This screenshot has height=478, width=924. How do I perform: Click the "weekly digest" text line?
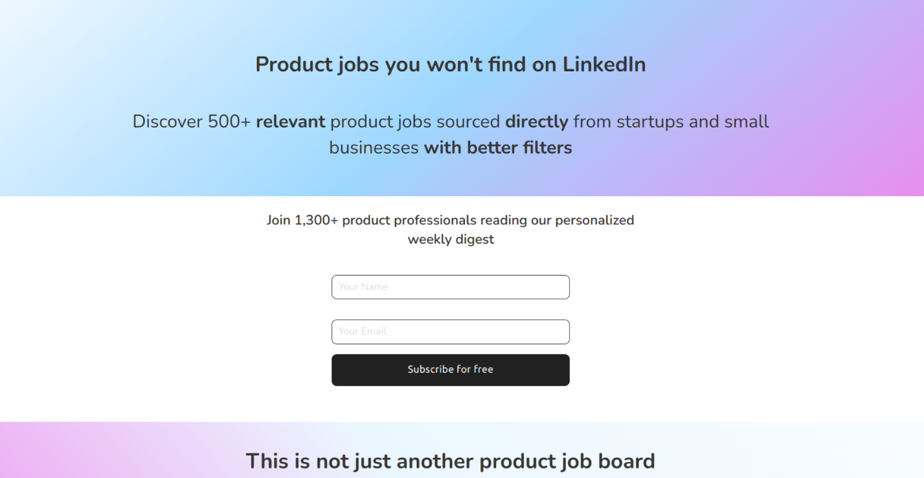[x=451, y=239]
